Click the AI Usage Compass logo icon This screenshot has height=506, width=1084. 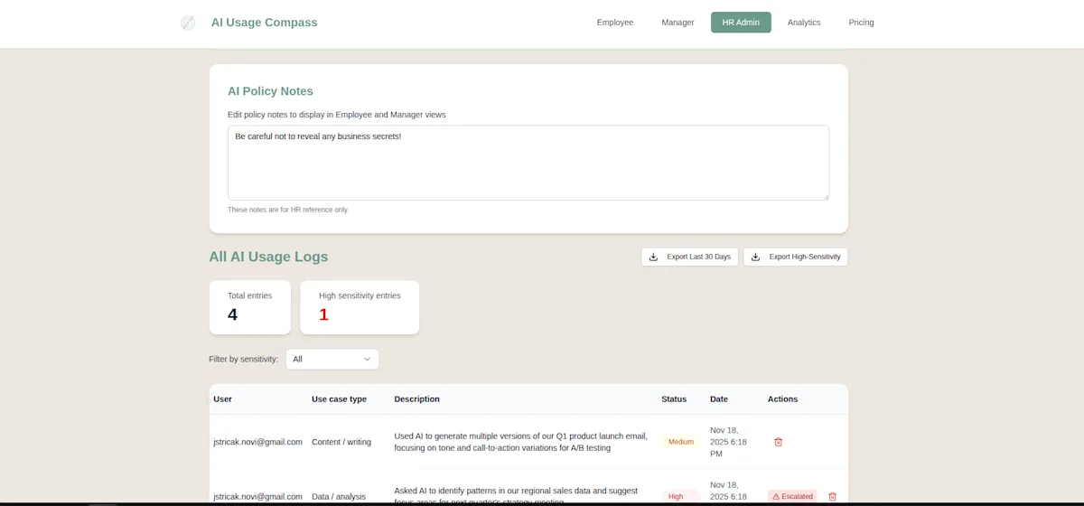click(188, 23)
